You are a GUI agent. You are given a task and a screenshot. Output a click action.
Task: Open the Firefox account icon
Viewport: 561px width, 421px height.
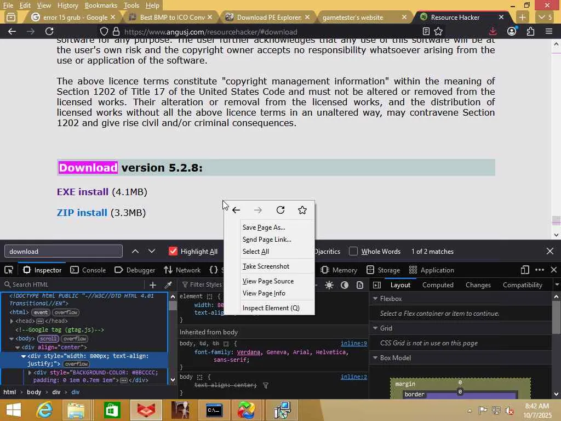pyautogui.click(x=512, y=31)
